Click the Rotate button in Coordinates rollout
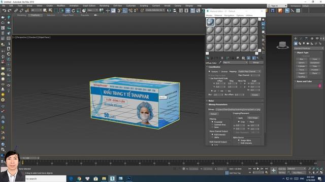Viewport: 325px width, 182px height. (255, 95)
